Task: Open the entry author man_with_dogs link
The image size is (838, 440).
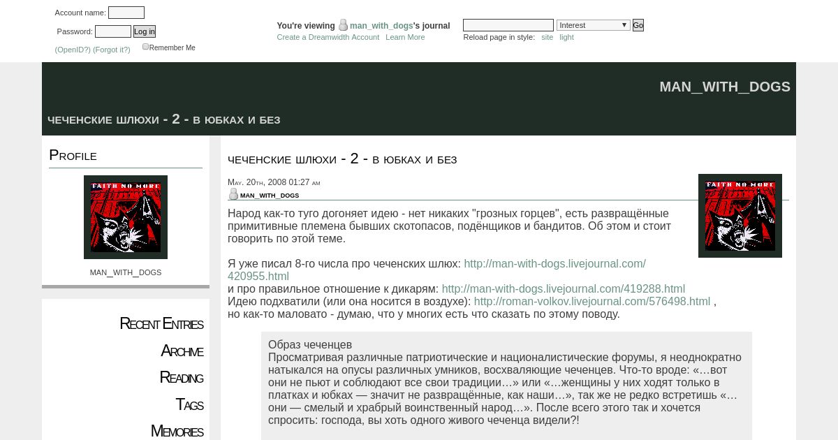Action: coord(270,196)
